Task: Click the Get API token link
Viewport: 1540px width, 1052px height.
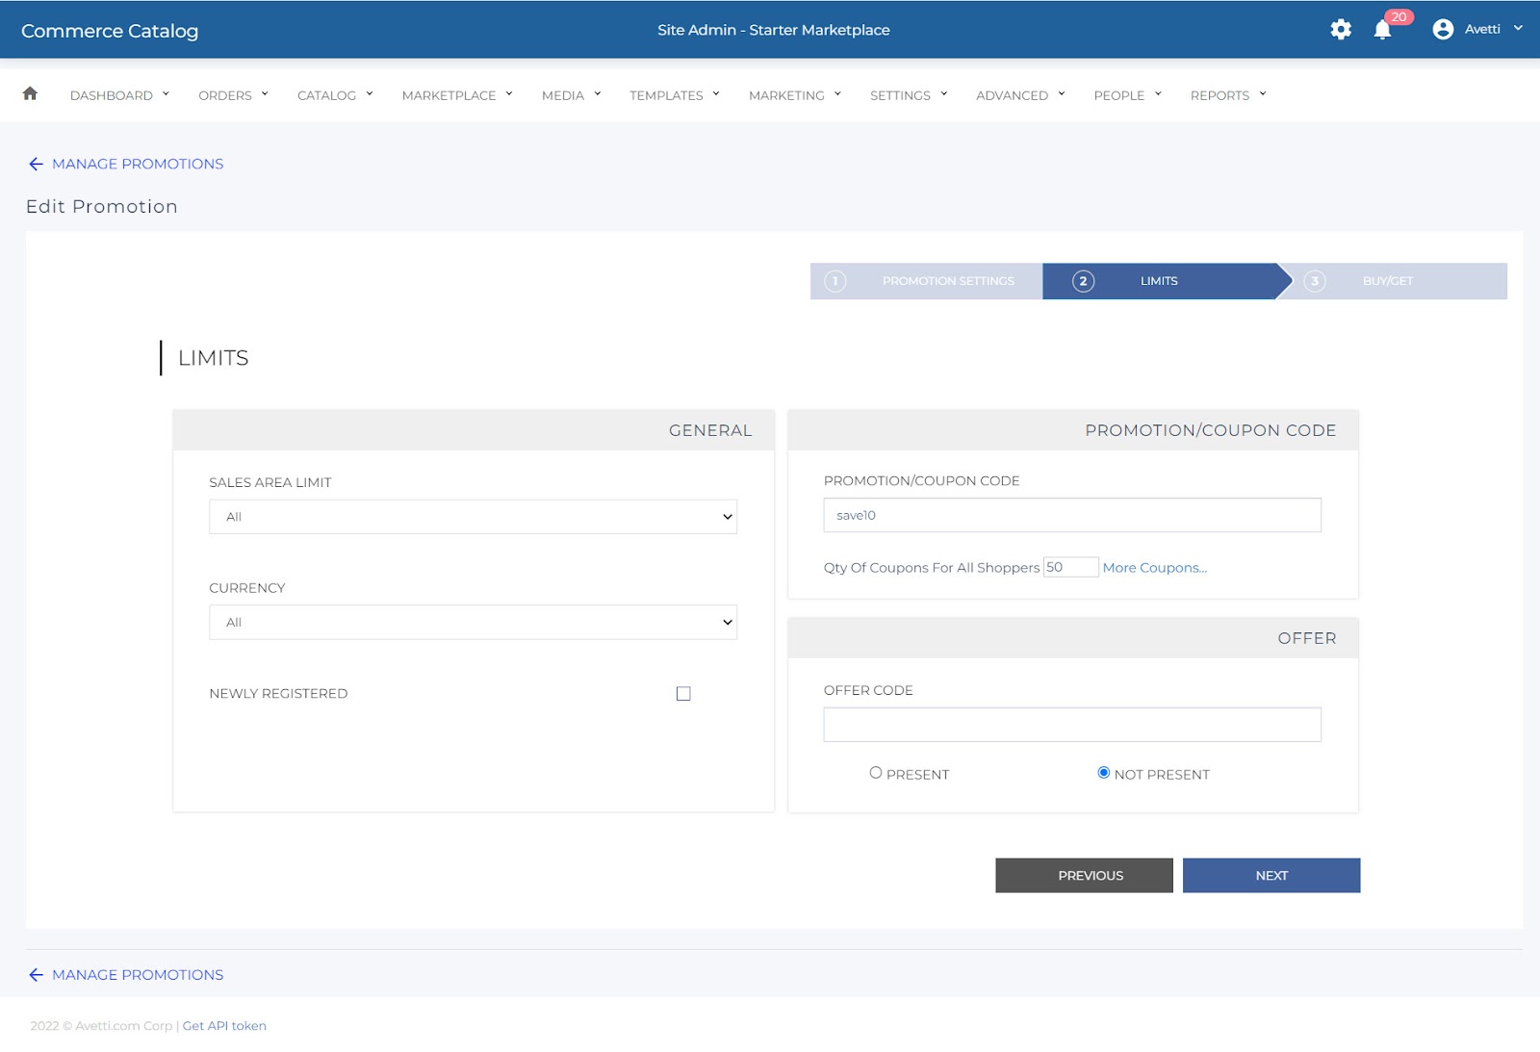Action: 224,1026
